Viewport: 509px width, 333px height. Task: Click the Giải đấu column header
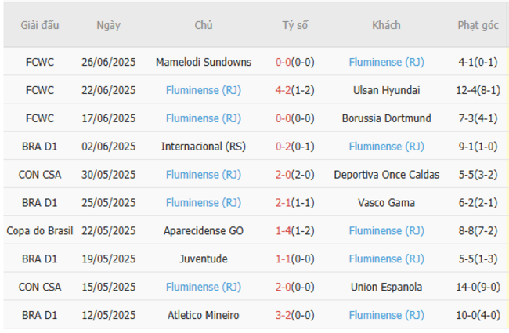(x=39, y=25)
